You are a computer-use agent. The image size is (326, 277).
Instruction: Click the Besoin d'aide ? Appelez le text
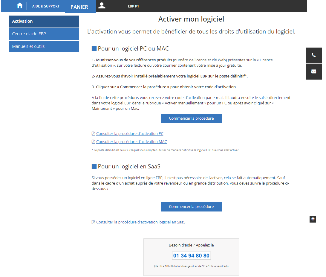tap(191, 245)
